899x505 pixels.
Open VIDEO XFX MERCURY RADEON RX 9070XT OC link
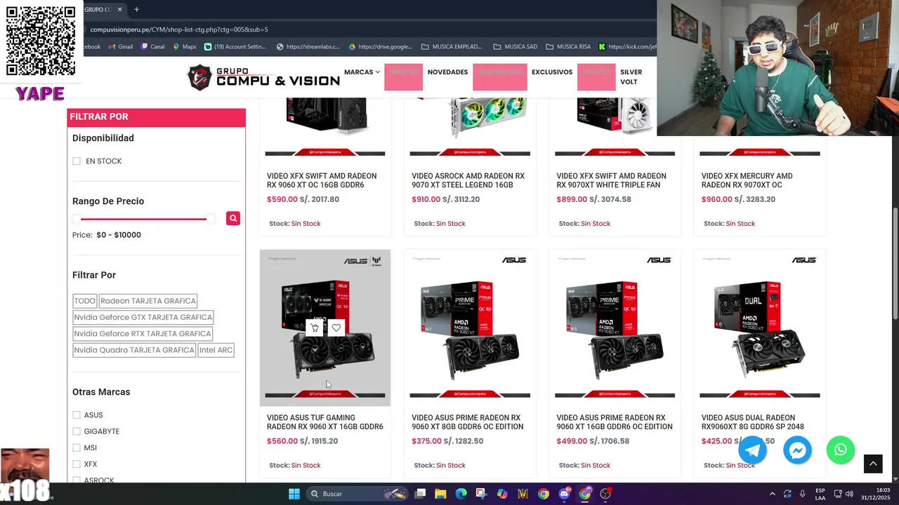click(x=747, y=180)
